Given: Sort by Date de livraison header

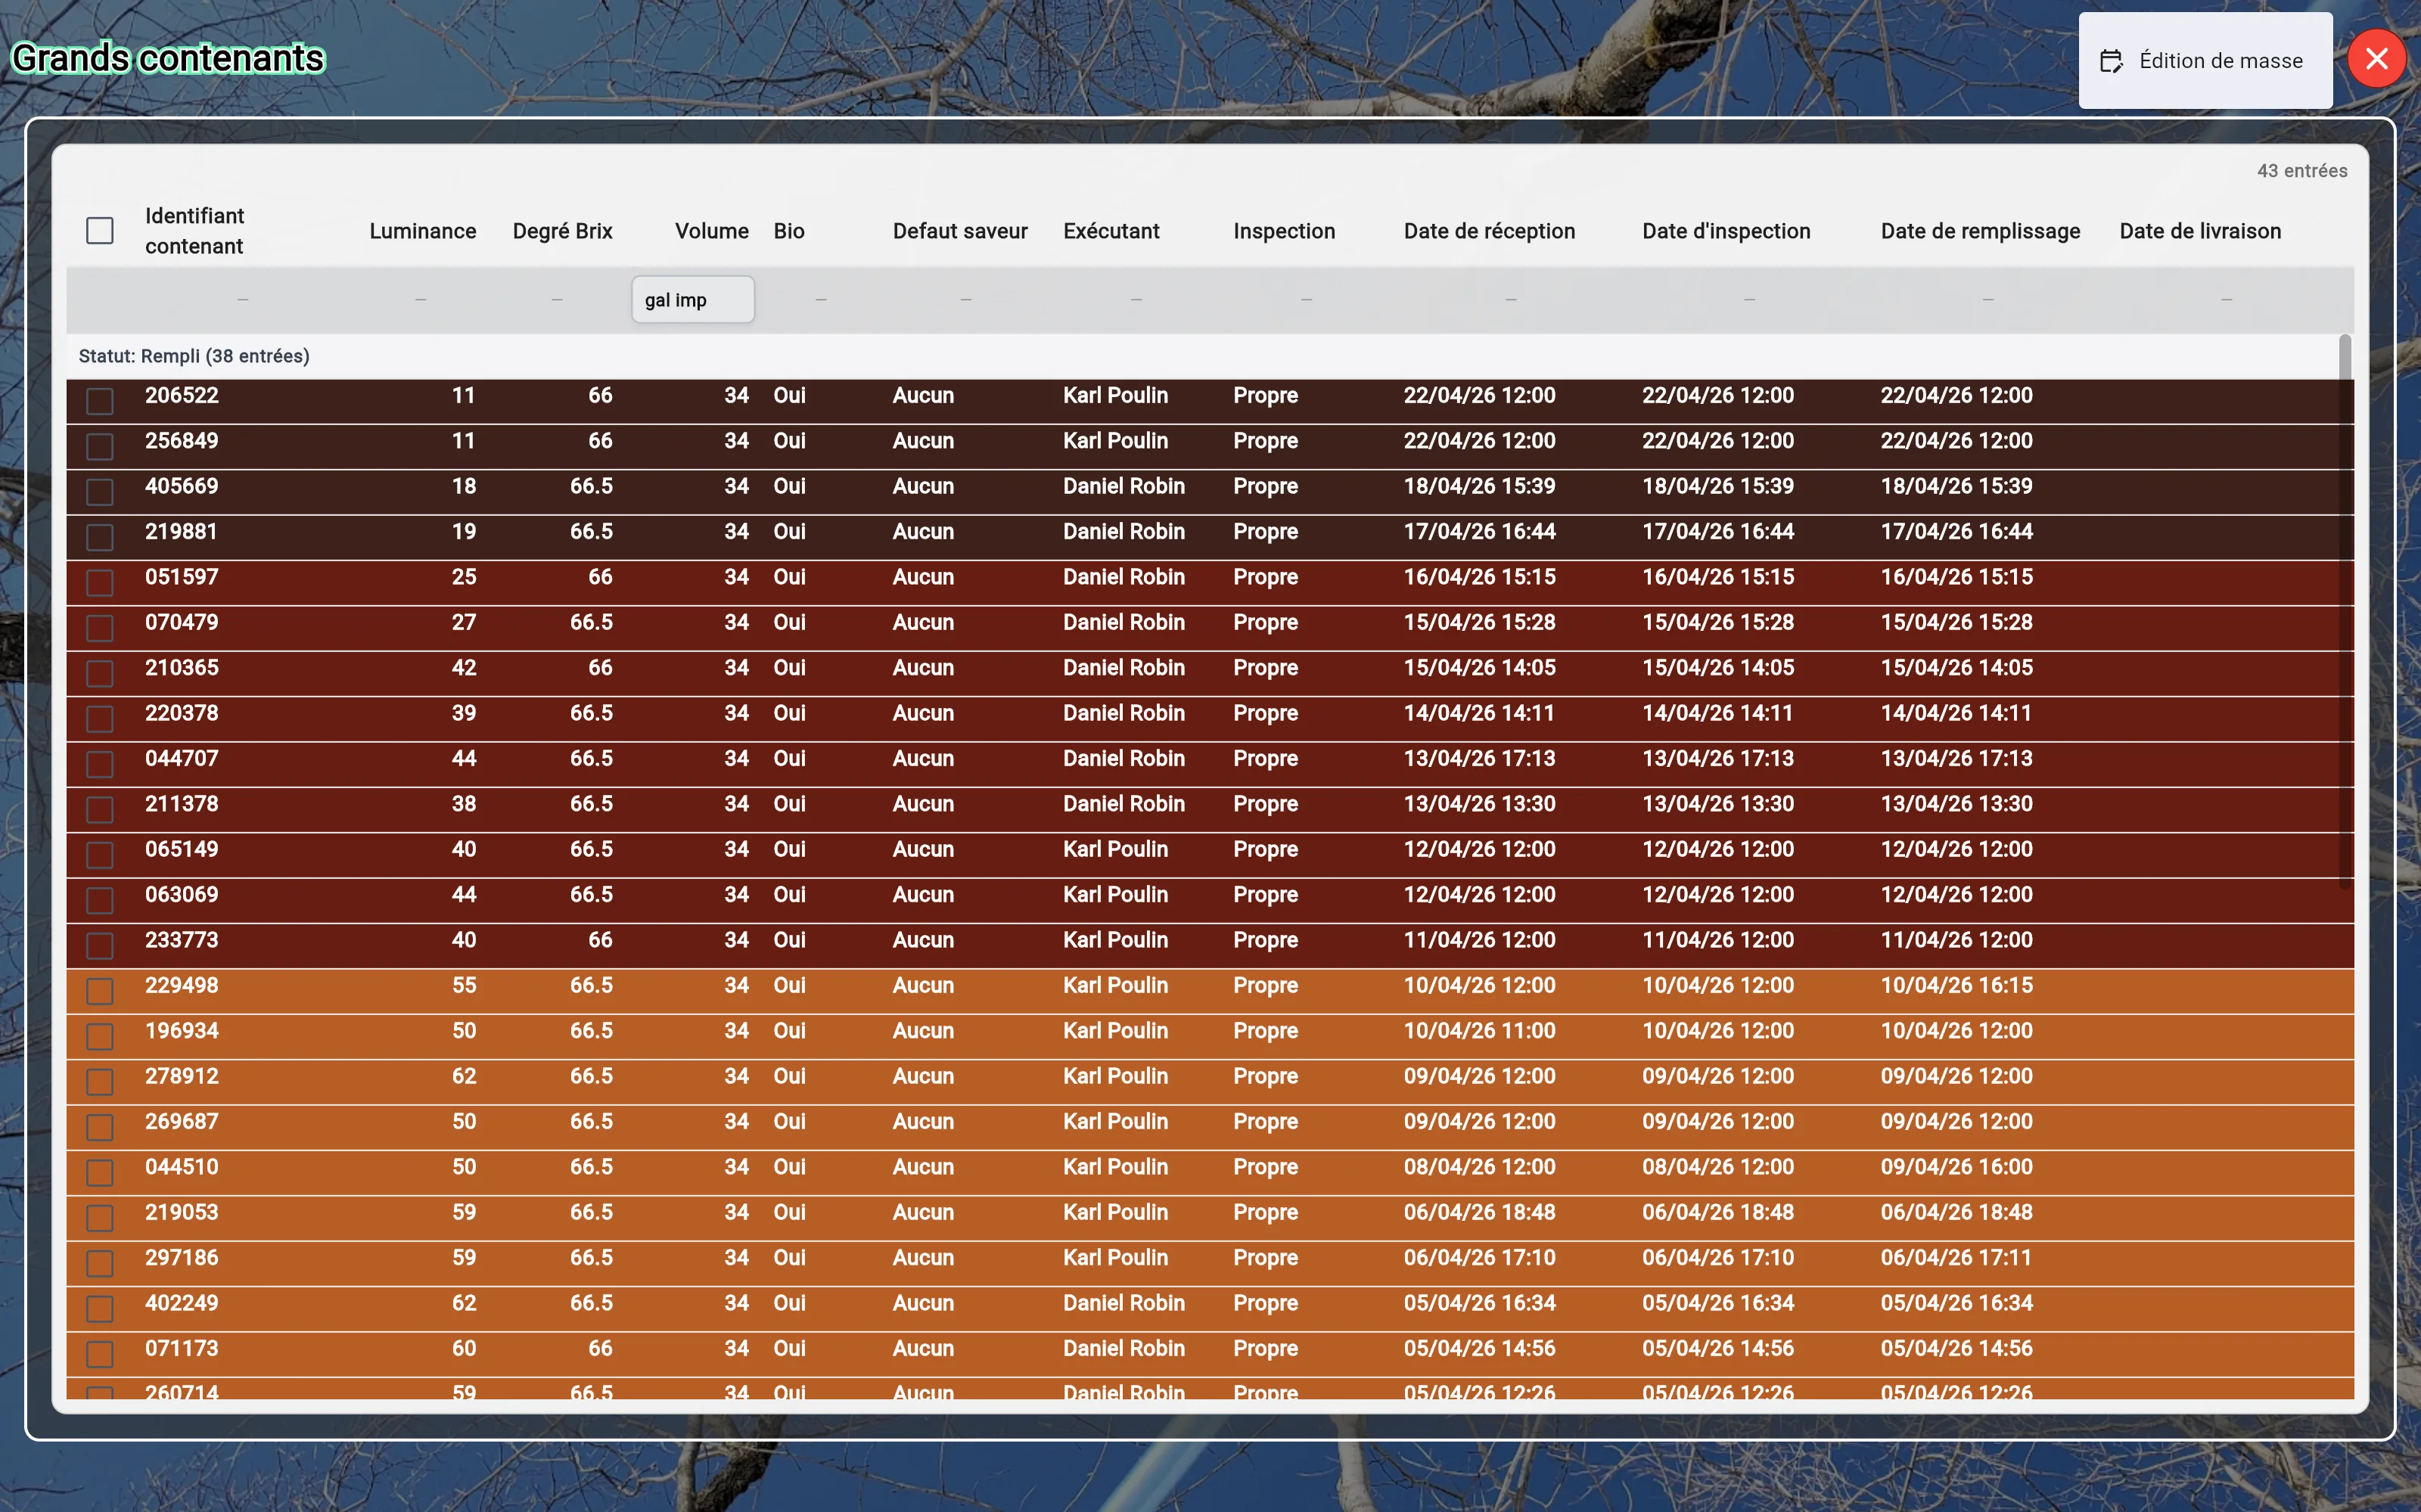Looking at the screenshot, I should click(2200, 231).
